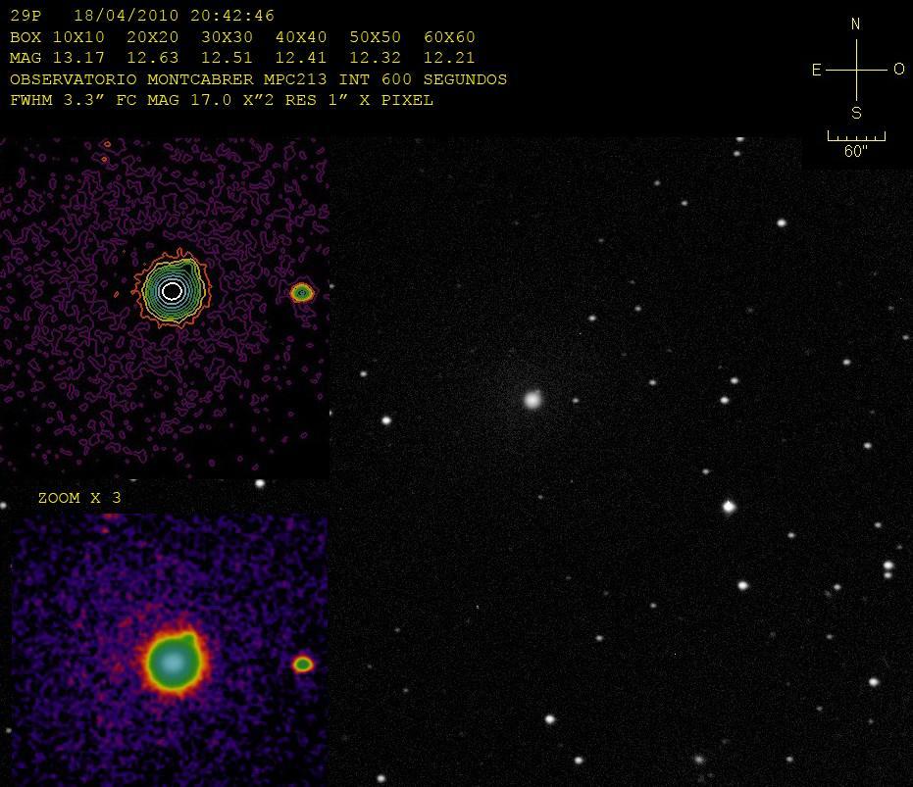
Task: Click the "FWHM 3.3"" value
Action: pyautogui.click(x=57, y=100)
